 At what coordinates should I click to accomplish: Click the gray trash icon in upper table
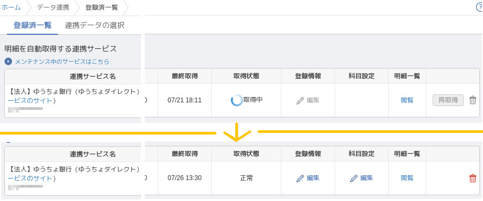coord(472,100)
